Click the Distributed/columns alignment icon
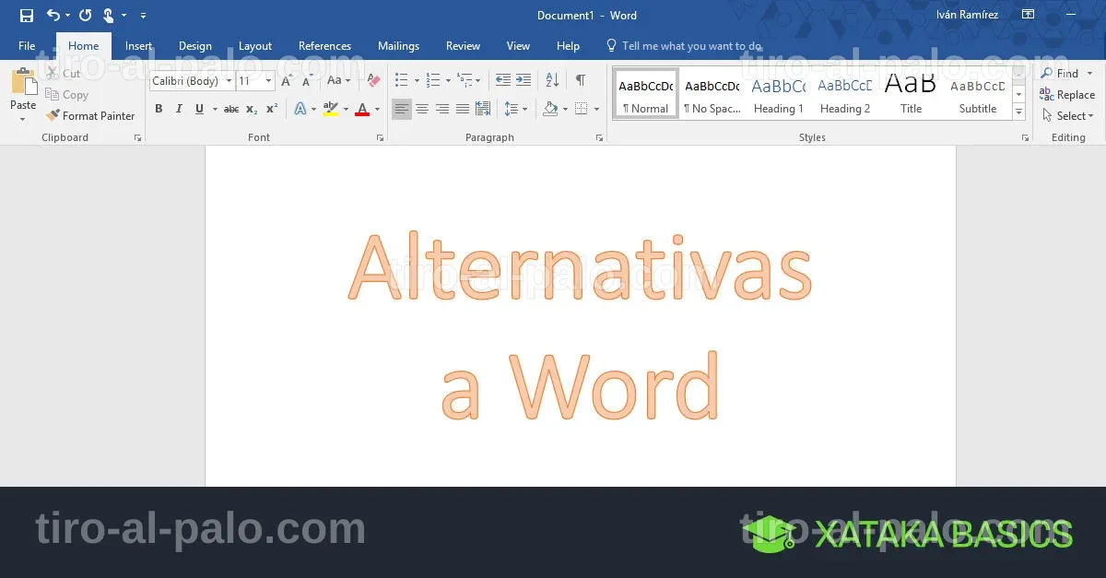 pyautogui.click(x=483, y=109)
